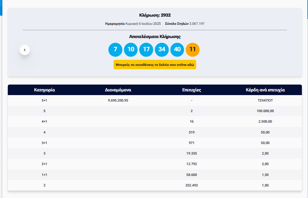Screen dimensions: 308x198
Task: Click the Κατηγορία column header
Action: pos(44,90)
